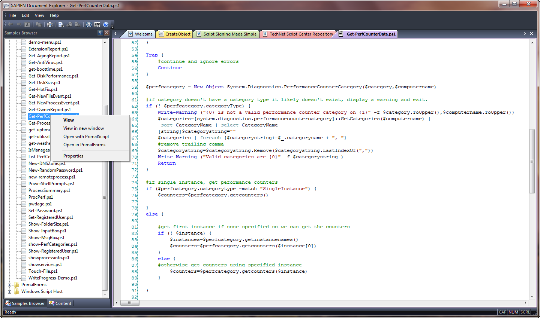Screen dimensions: 540x318
Task: Click the Script Signing Made Simple tab icon
Action: click(199, 34)
